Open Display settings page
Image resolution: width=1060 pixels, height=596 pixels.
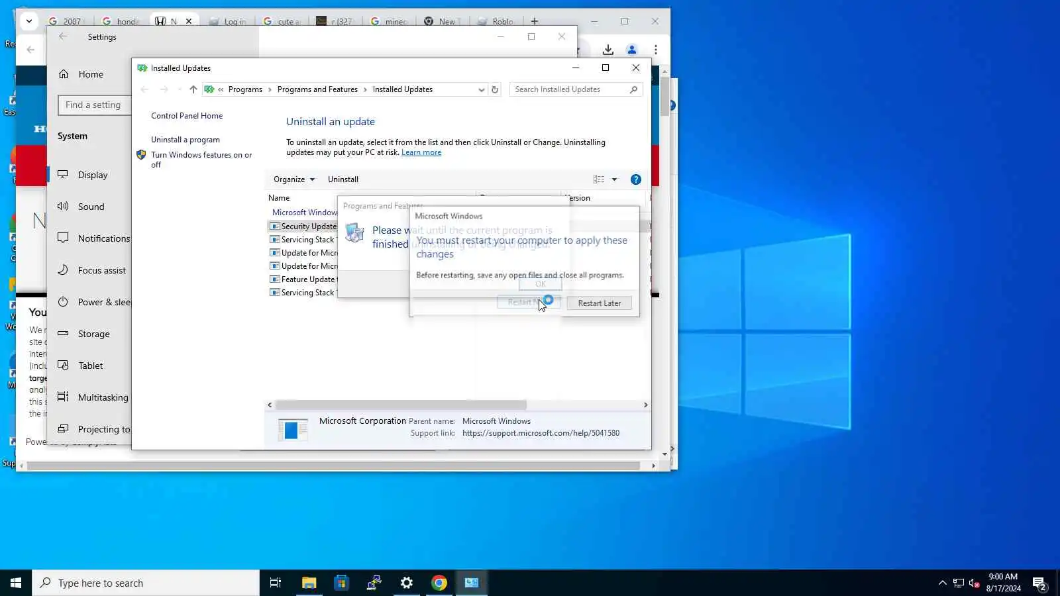pyautogui.click(x=92, y=175)
